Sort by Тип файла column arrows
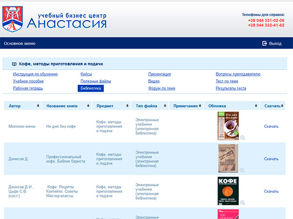 click(x=164, y=106)
